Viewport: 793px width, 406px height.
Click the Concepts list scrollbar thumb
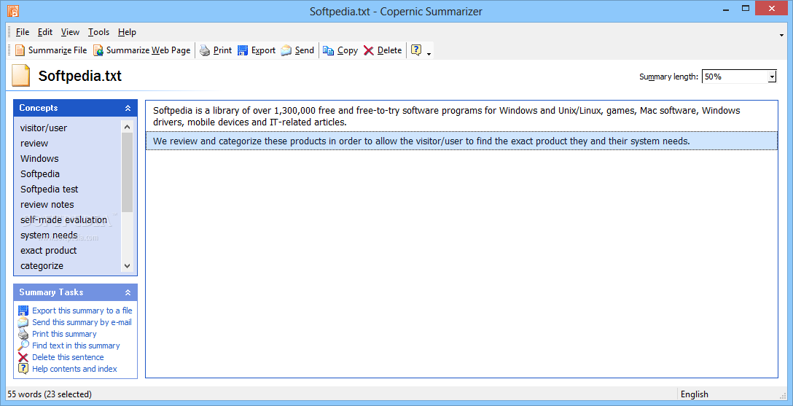tap(127, 173)
